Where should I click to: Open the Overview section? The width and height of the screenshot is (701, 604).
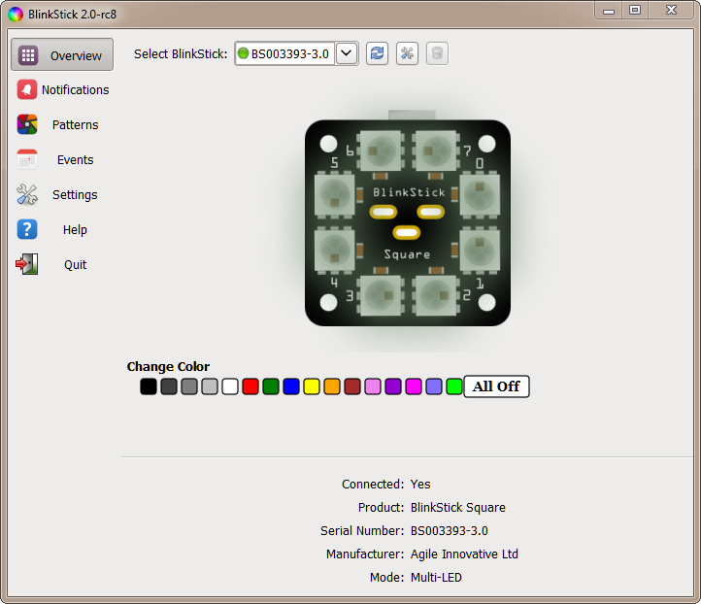pyautogui.click(x=62, y=54)
